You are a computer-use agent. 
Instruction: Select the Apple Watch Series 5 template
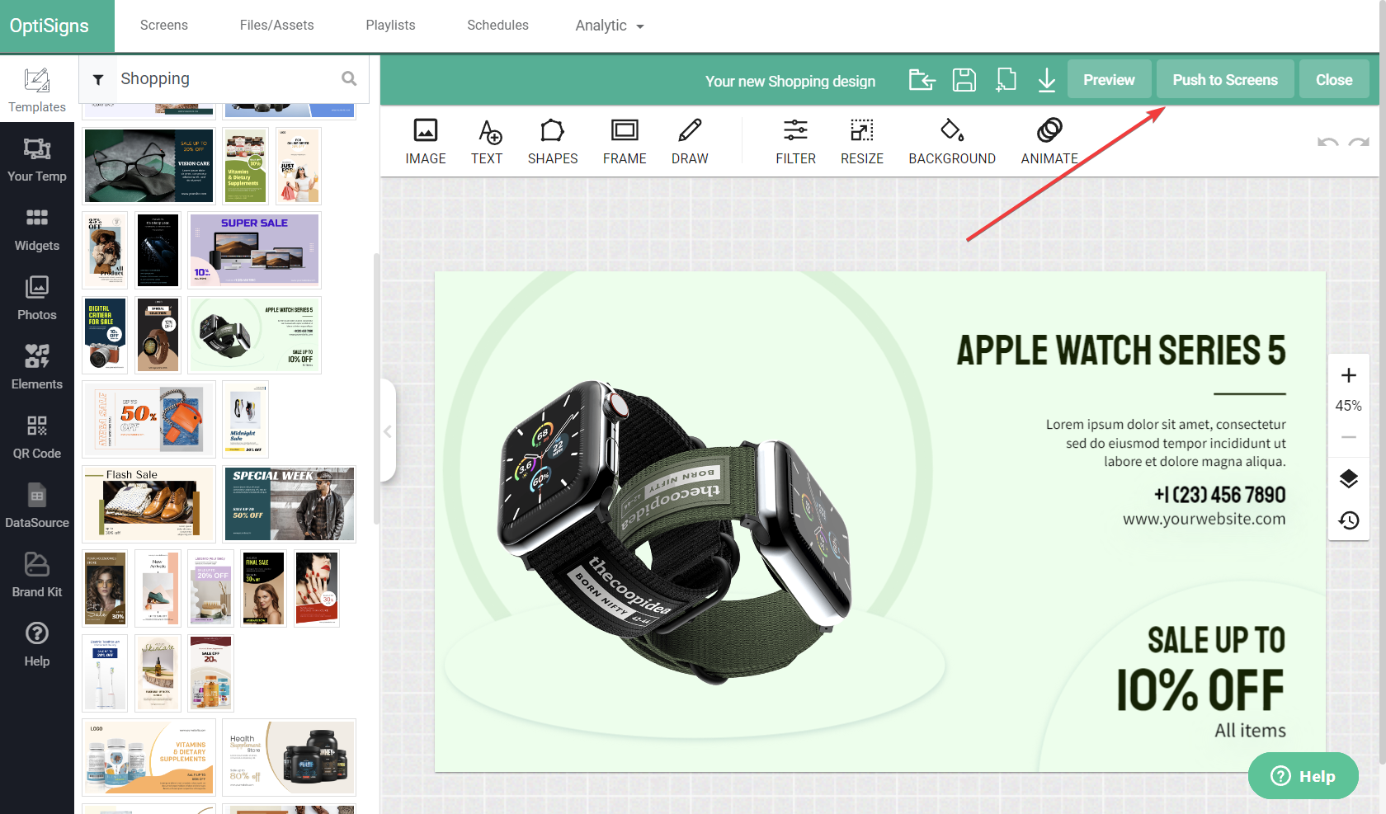254,336
